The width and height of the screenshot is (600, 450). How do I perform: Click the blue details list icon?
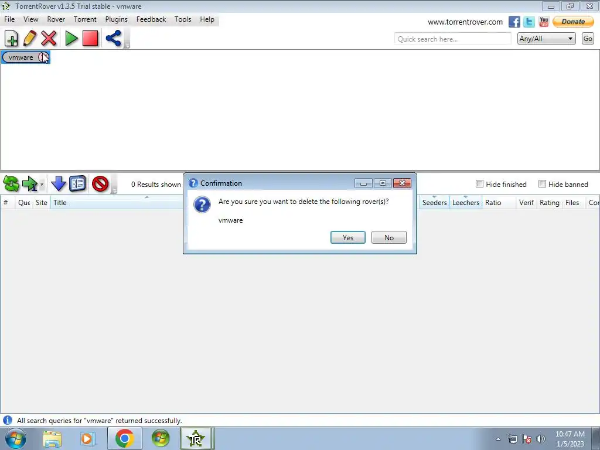pyautogui.click(x=77, y=184)
